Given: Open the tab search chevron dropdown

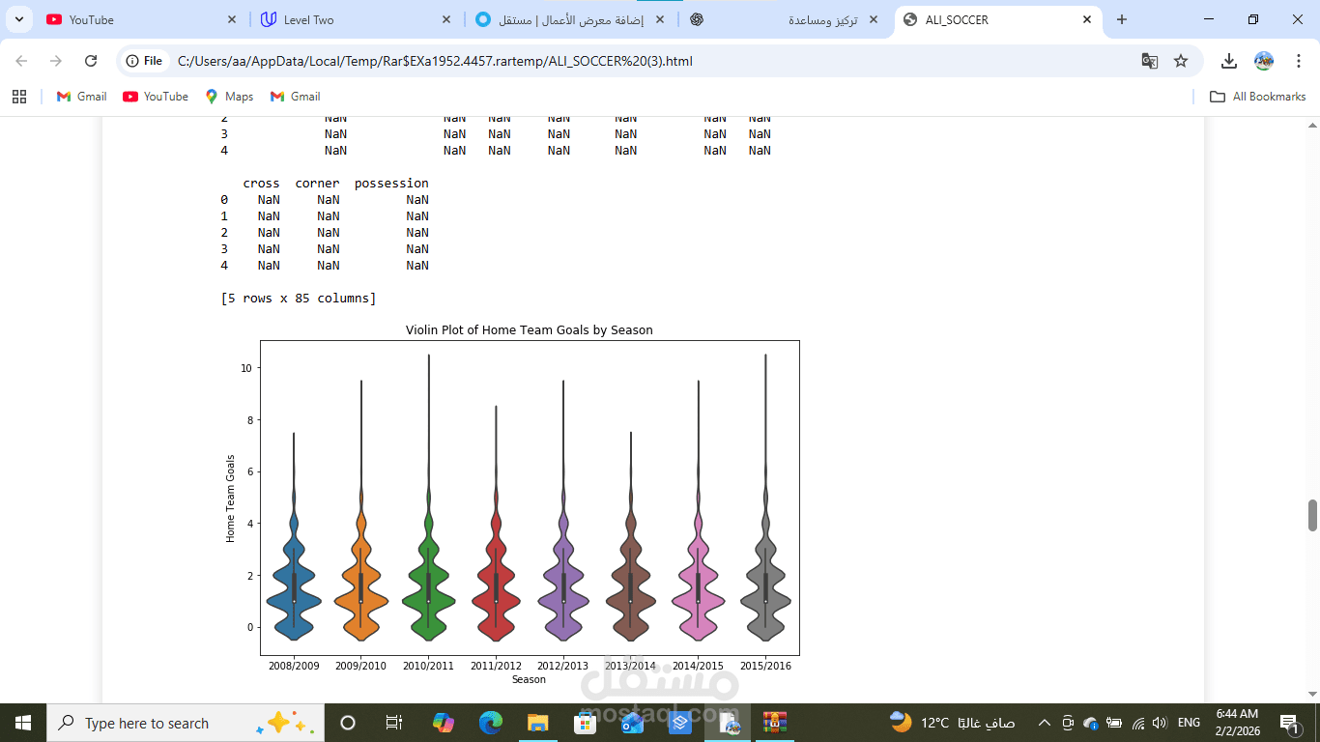Looking at the screenshot, I should tap(17, 19).
